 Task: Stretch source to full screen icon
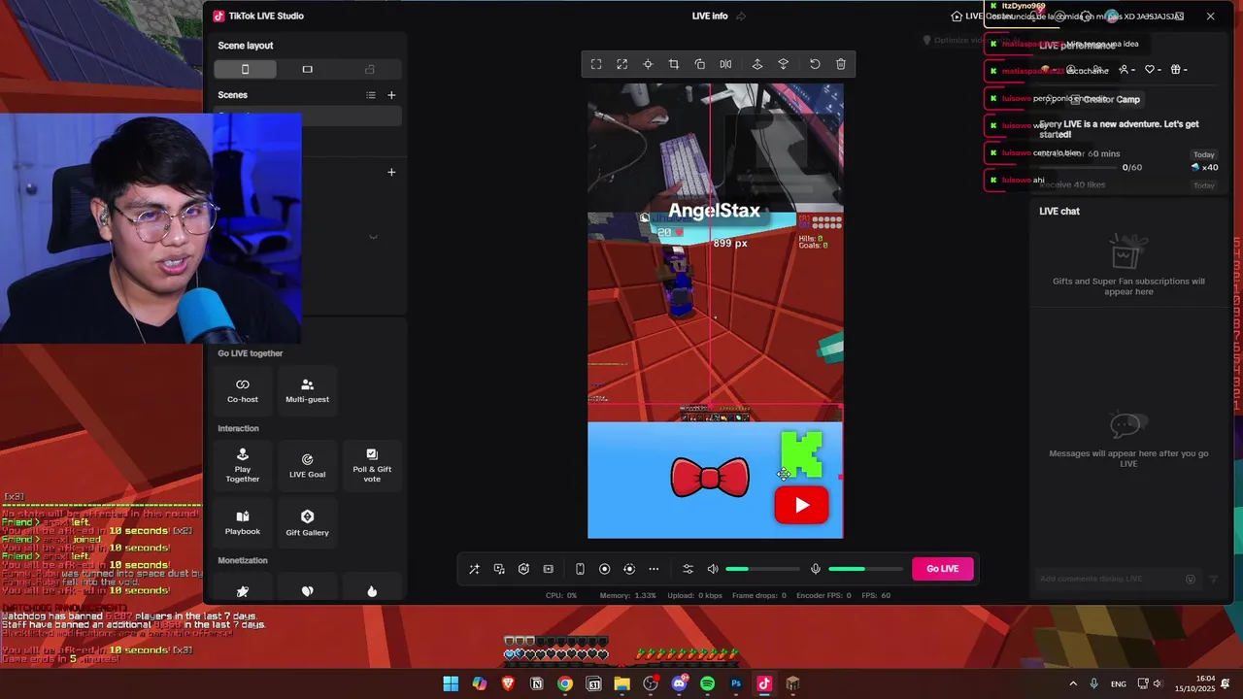pos(621,64)
